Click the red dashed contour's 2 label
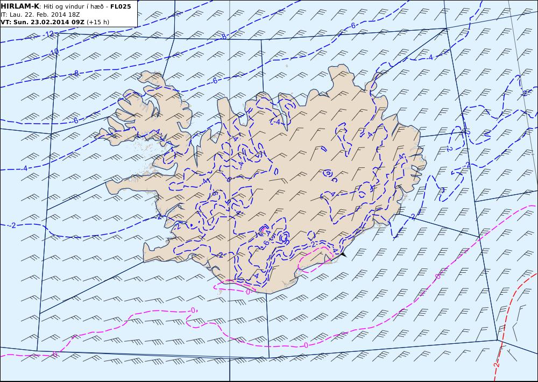Screen dimensions: 538x382 pyautogui.click(x=496, y=365)
